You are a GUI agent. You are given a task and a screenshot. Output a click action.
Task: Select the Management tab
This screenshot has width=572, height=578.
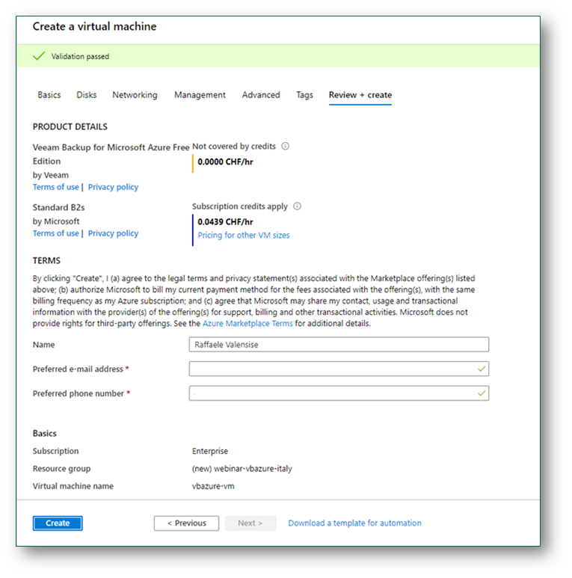200,95
